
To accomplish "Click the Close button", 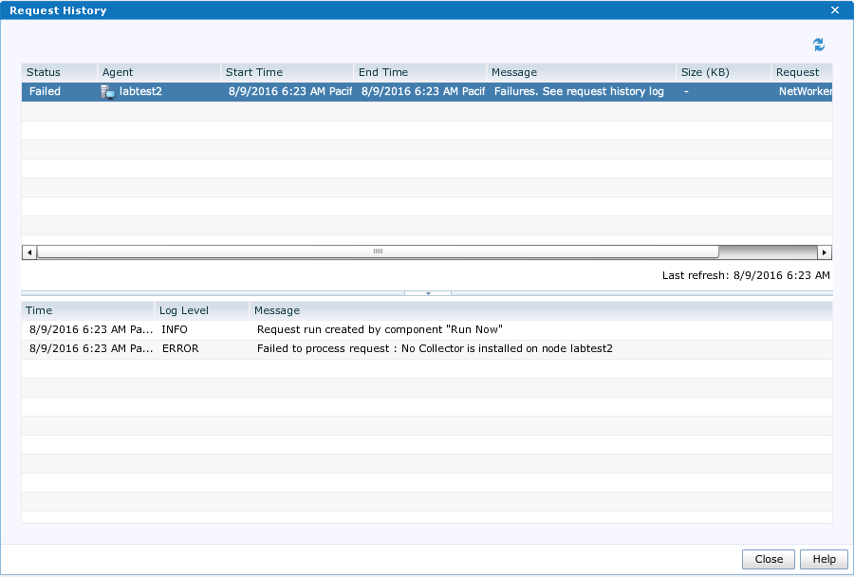I will [768, 559].
